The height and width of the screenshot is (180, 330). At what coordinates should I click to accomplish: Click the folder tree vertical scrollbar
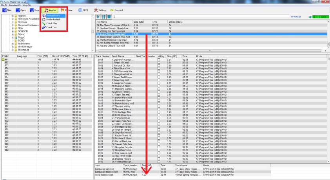coord(93,32)
